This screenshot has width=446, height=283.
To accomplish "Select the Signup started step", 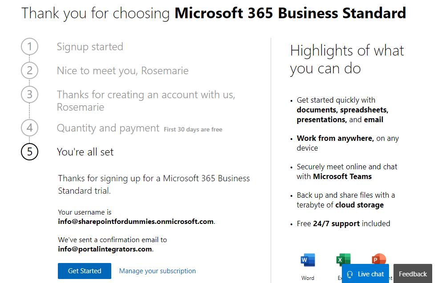I will pyautogui.click(x=90, y=47).
